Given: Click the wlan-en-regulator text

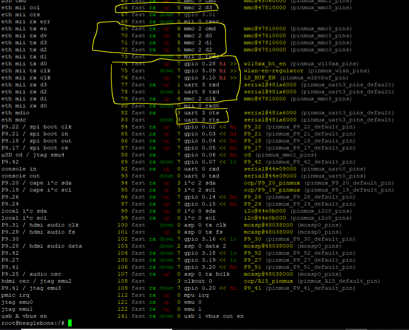Looking at the screenshot, I should (x=274, y=71).
